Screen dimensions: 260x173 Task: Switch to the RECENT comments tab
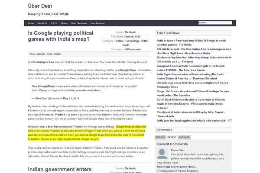click(x=172, y=137)
